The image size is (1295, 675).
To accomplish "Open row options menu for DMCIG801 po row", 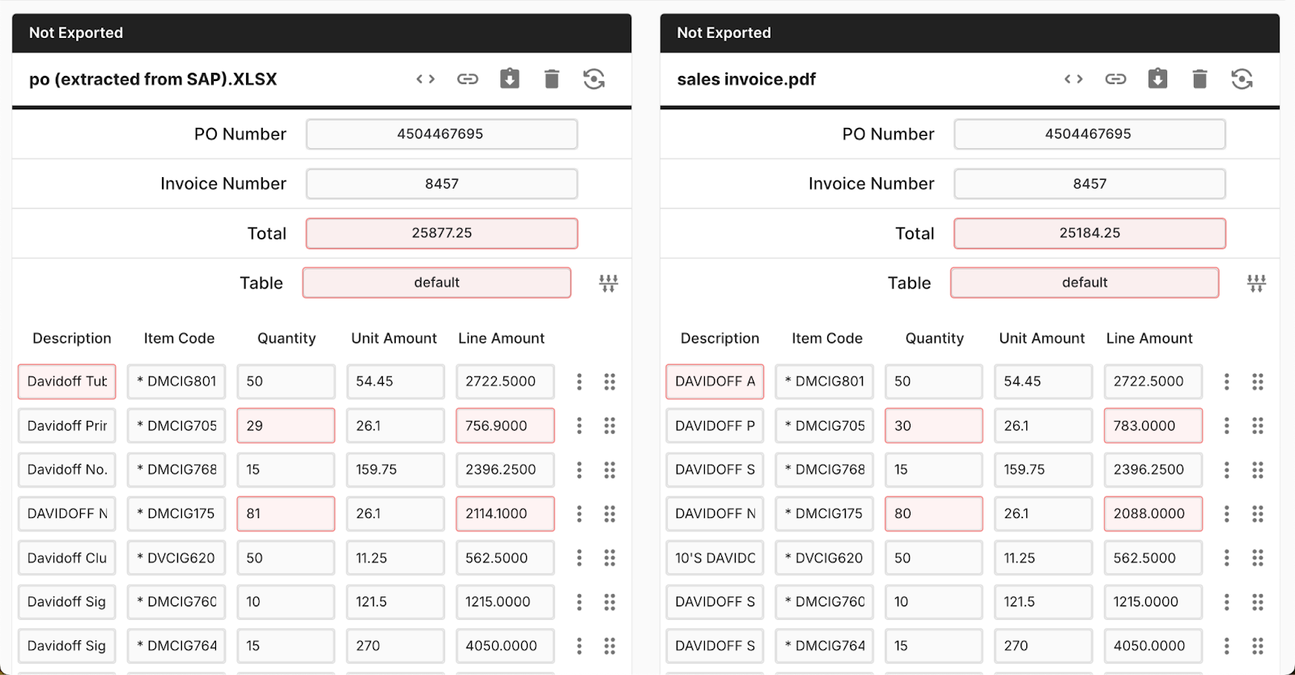I will (580, 381).
